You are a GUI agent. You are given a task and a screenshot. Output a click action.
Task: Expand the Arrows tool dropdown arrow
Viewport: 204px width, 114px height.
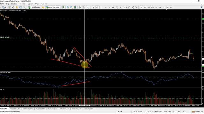(x=126, y=7)
